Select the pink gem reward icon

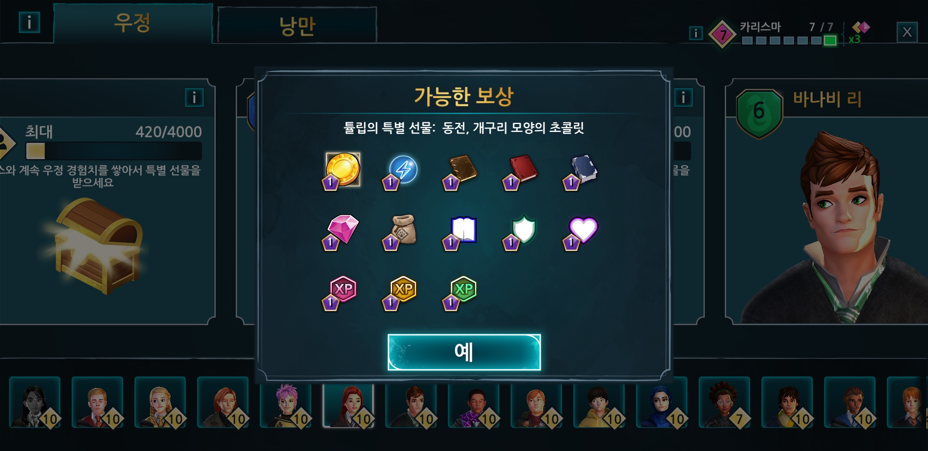[x=343, y=229]
